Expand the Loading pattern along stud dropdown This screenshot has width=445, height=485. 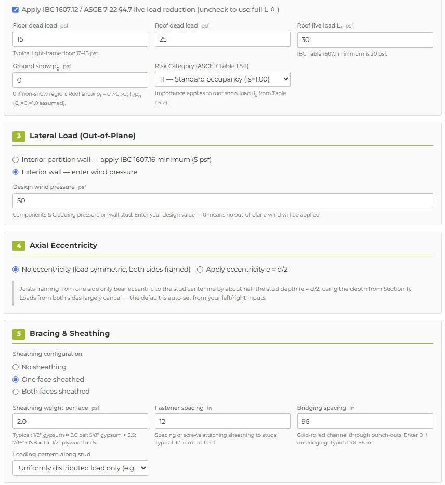[x=80, y=468]
